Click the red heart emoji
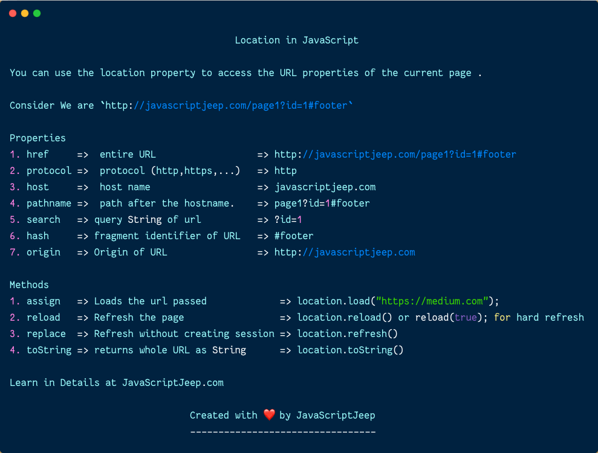598x453 pixels. (x=269, y=414)
